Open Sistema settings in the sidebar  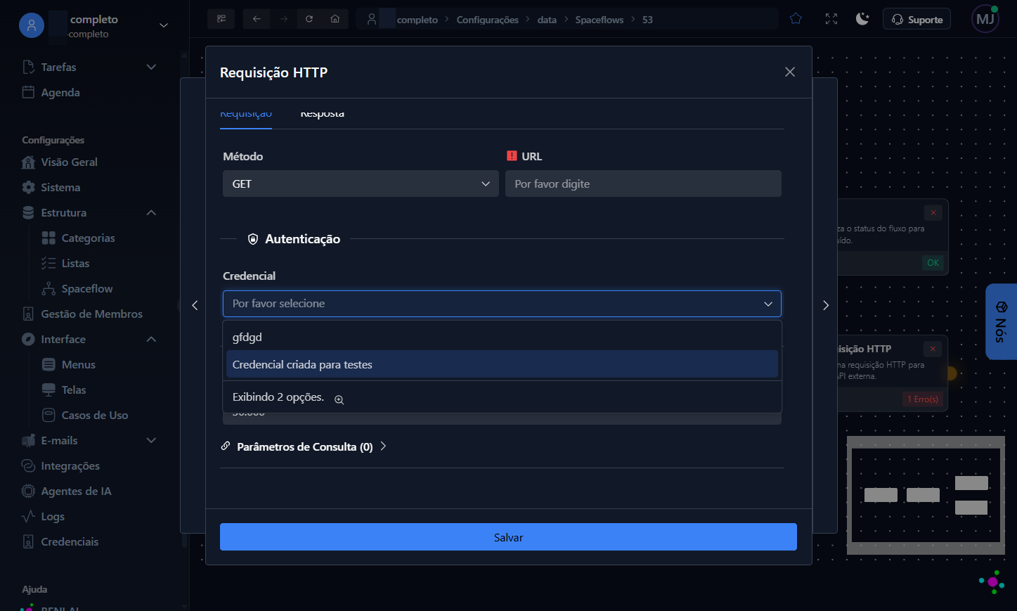pos(60,187)
